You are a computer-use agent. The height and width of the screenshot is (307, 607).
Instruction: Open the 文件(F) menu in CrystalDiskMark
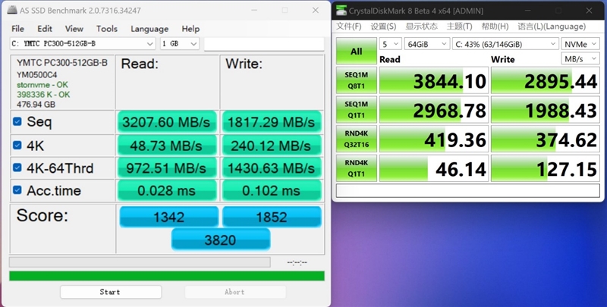(349, 27)
